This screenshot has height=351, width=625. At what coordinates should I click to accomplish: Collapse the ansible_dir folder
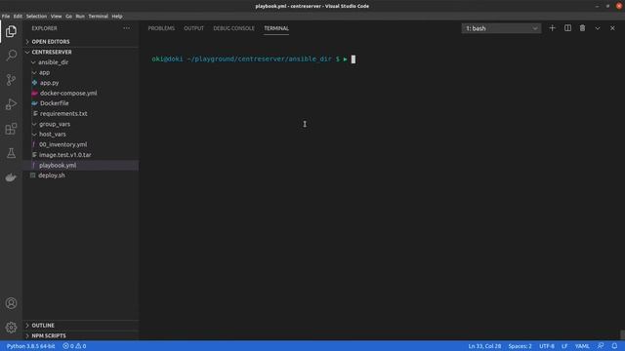point(81,62)
